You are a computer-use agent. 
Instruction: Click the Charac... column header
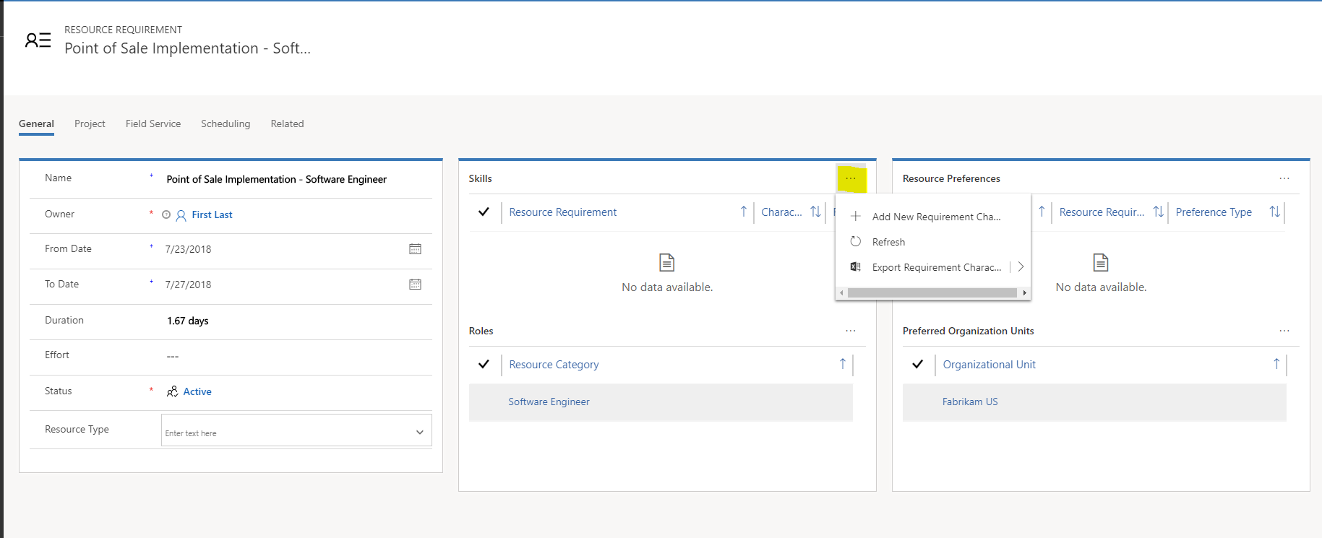point(781,212)
